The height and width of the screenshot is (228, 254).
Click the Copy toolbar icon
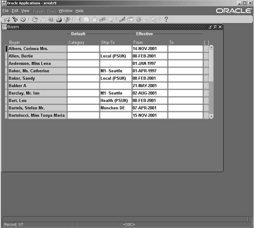pyautogui.click(x=87, y=19)
